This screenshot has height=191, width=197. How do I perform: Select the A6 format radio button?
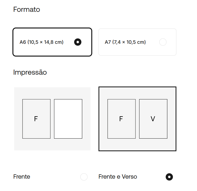point(78,42)
